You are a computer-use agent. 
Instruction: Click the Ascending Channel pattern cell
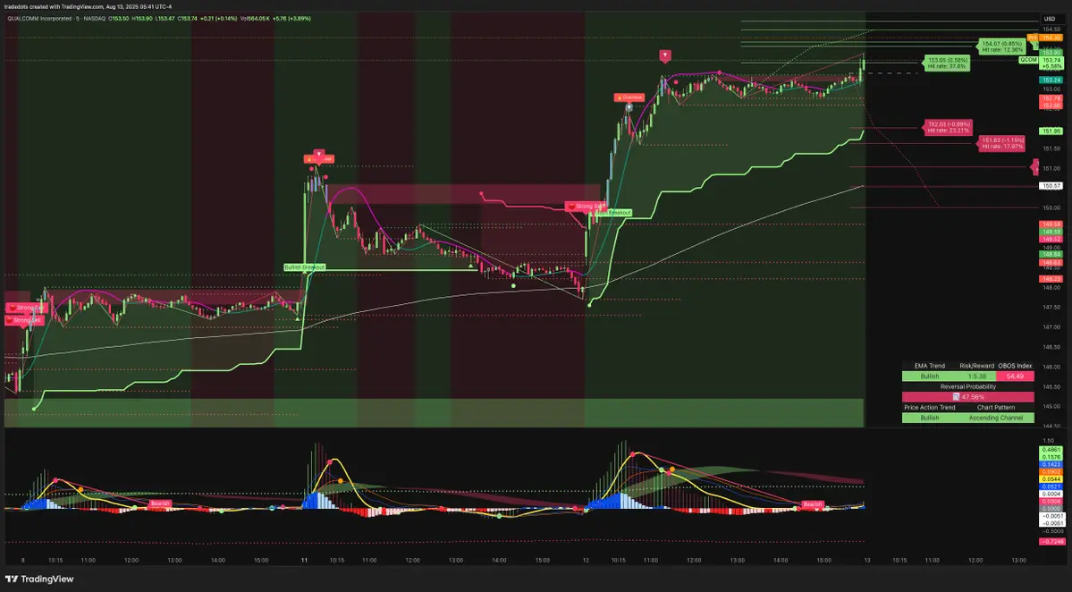pyautogui.click(x=996, y=418)
